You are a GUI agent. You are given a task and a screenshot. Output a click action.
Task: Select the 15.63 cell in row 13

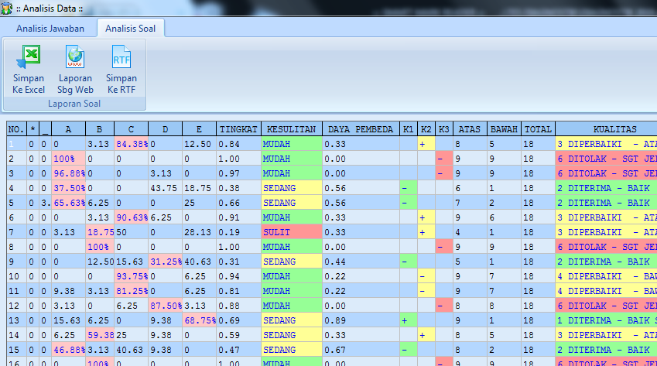pyautogui.click(x=68, y=320)
